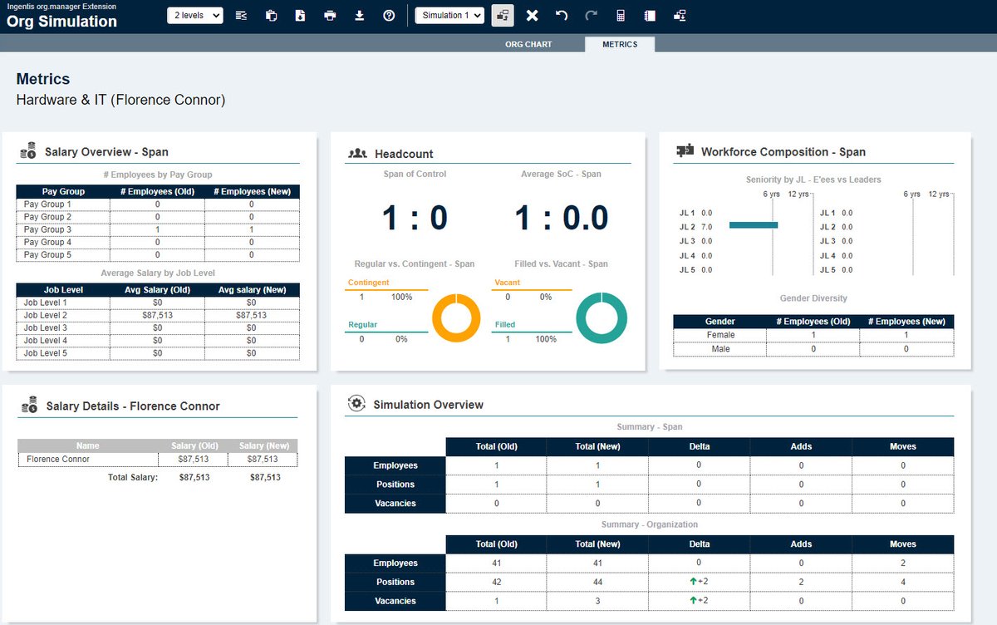Open the Simulation 1 dropdown
Viewport: 997px width, 625px height.
pyautogui.click(x=449, y=15)
